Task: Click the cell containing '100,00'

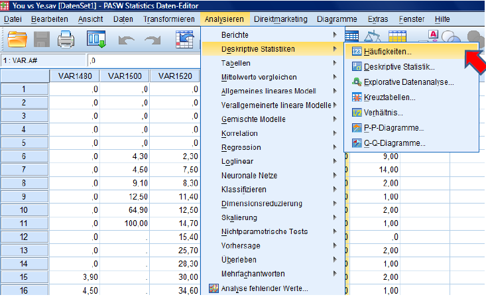Action: click(125, 223)
